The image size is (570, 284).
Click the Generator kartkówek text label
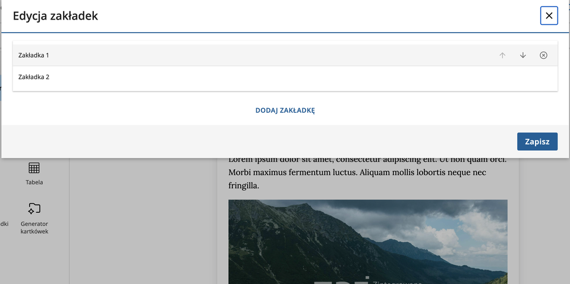[34, 228]
